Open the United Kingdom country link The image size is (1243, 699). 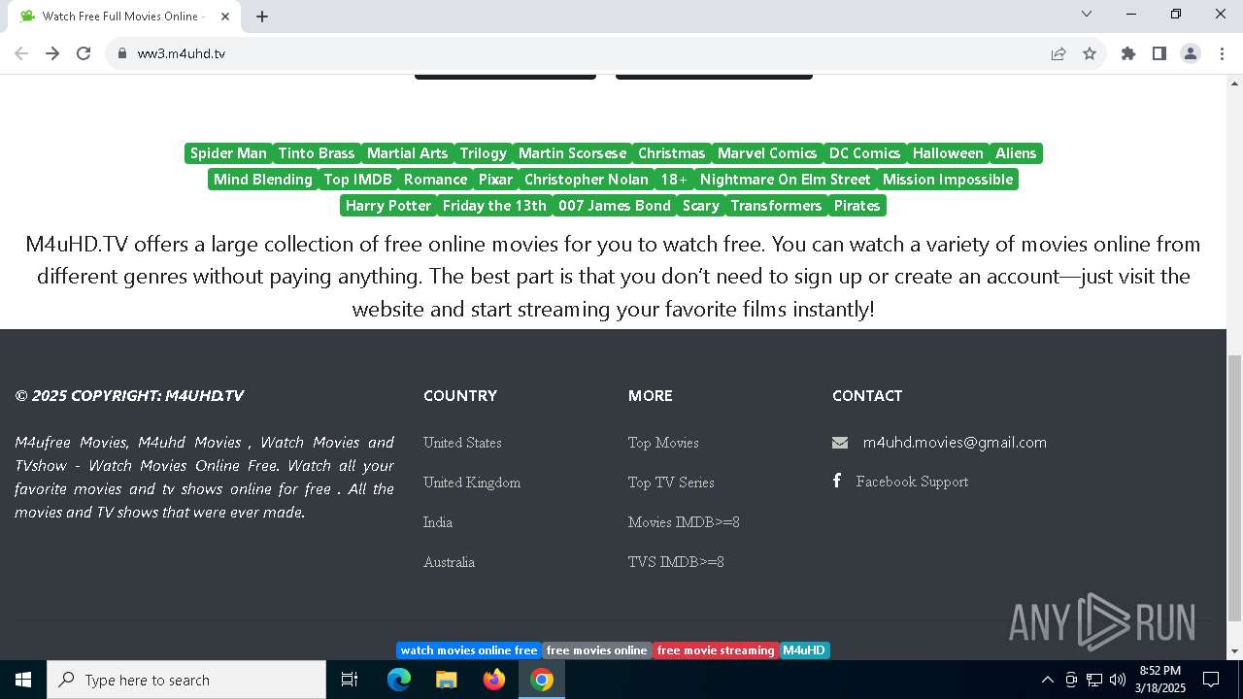pos(472,483)
